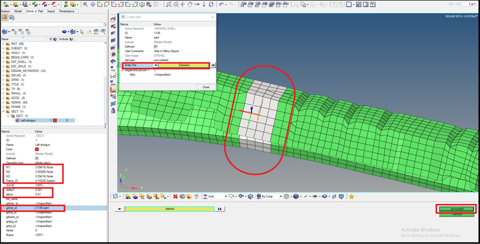Click the color wheel column header icon
Screen dimensions: 480x244
[x=55, y=39]
